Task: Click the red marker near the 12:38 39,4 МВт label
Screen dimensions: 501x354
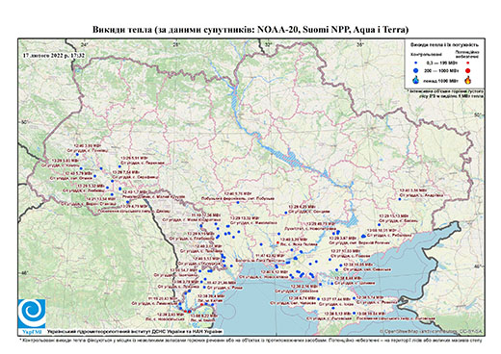Action: click(x=201, y=304)
